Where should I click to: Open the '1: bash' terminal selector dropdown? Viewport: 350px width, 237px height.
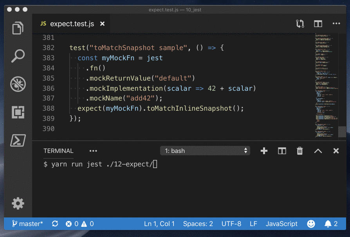tap(205, 151)
